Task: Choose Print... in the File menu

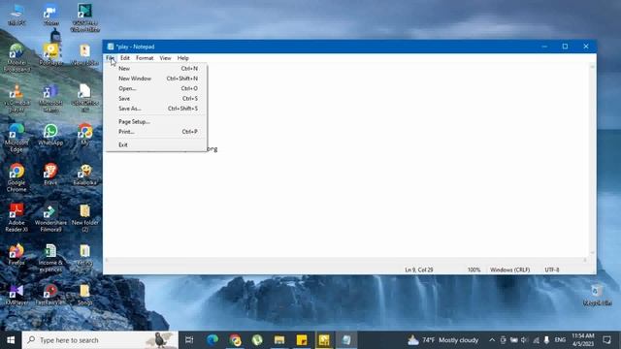Action: coord(156,132)
